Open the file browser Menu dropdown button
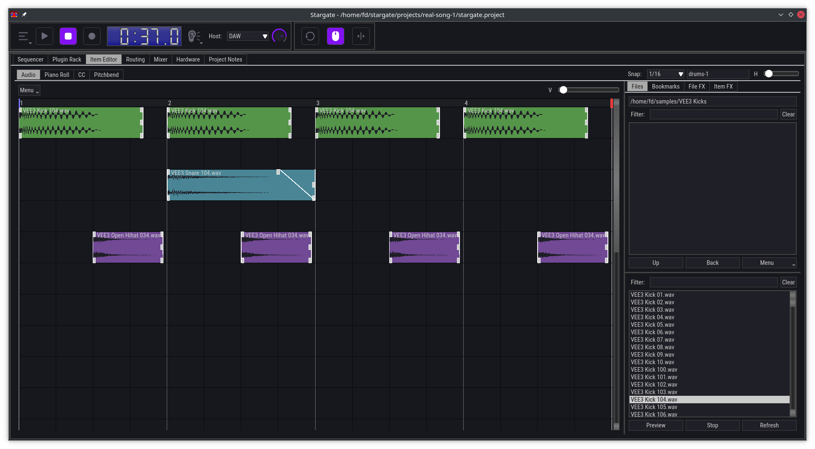 point(769,263)
